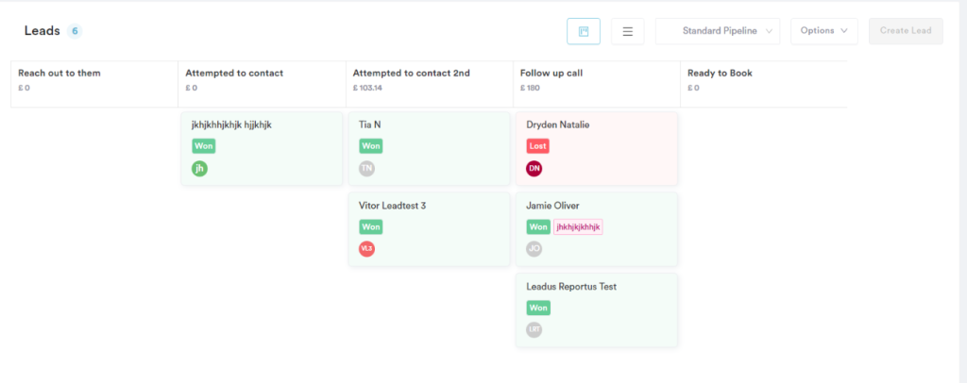Click Tia N's TN avatar
967x383 pixels.
pos(366,169)
